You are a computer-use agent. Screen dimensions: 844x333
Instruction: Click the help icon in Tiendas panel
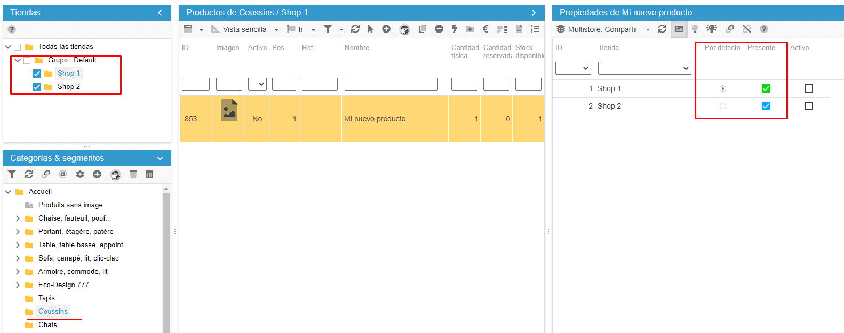pos(12,29)
